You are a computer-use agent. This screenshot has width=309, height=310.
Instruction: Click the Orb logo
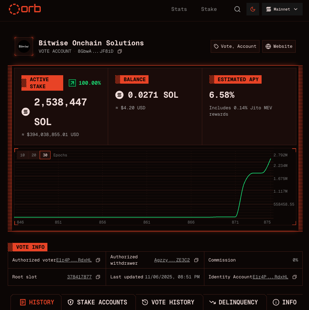(x=25, y=9)
